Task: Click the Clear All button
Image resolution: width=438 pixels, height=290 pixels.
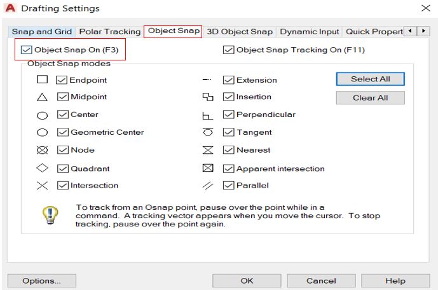Action: (x=370, y=98)
